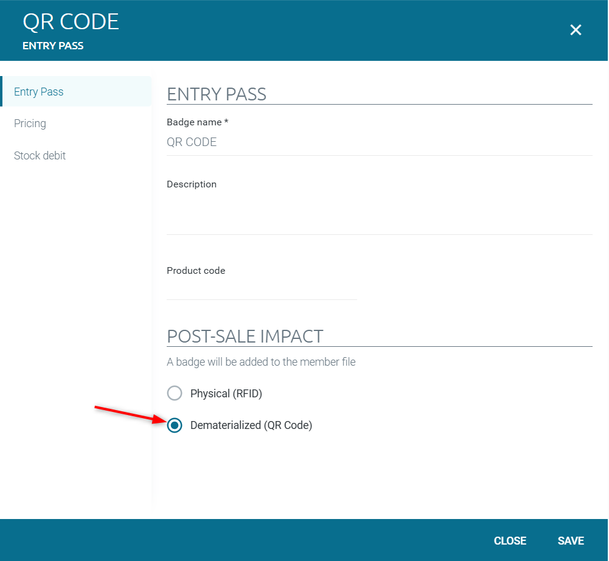Click the Badge name input field

pyautogui.click(x=378, y=142)
